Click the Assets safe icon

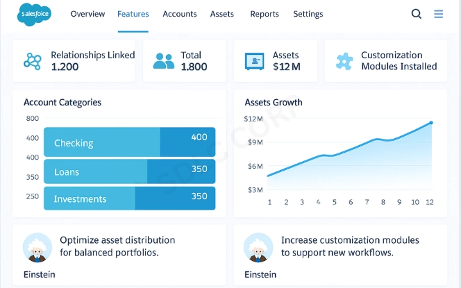click(255, 61)
